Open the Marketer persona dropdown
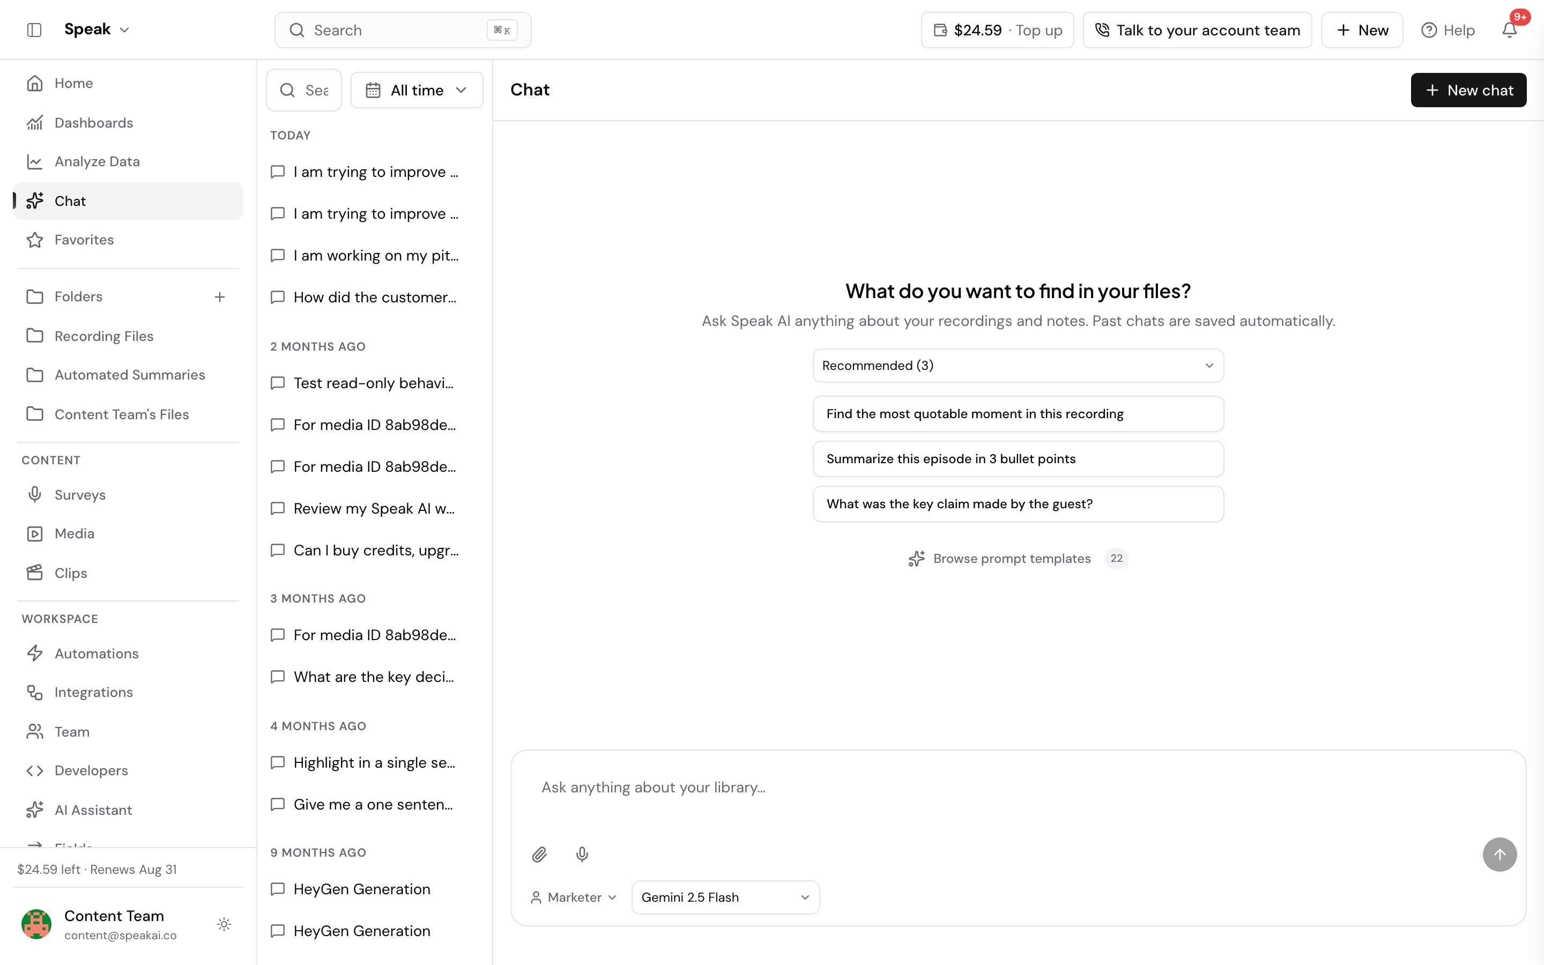Image resolution: width=1544 pixels, height=965 pixels. click(574, 897)
